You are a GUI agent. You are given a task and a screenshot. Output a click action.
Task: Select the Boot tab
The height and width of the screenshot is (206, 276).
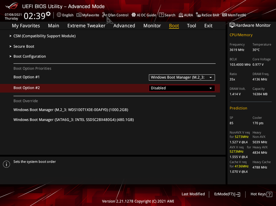pyautogui.click(x=174, y=26)
